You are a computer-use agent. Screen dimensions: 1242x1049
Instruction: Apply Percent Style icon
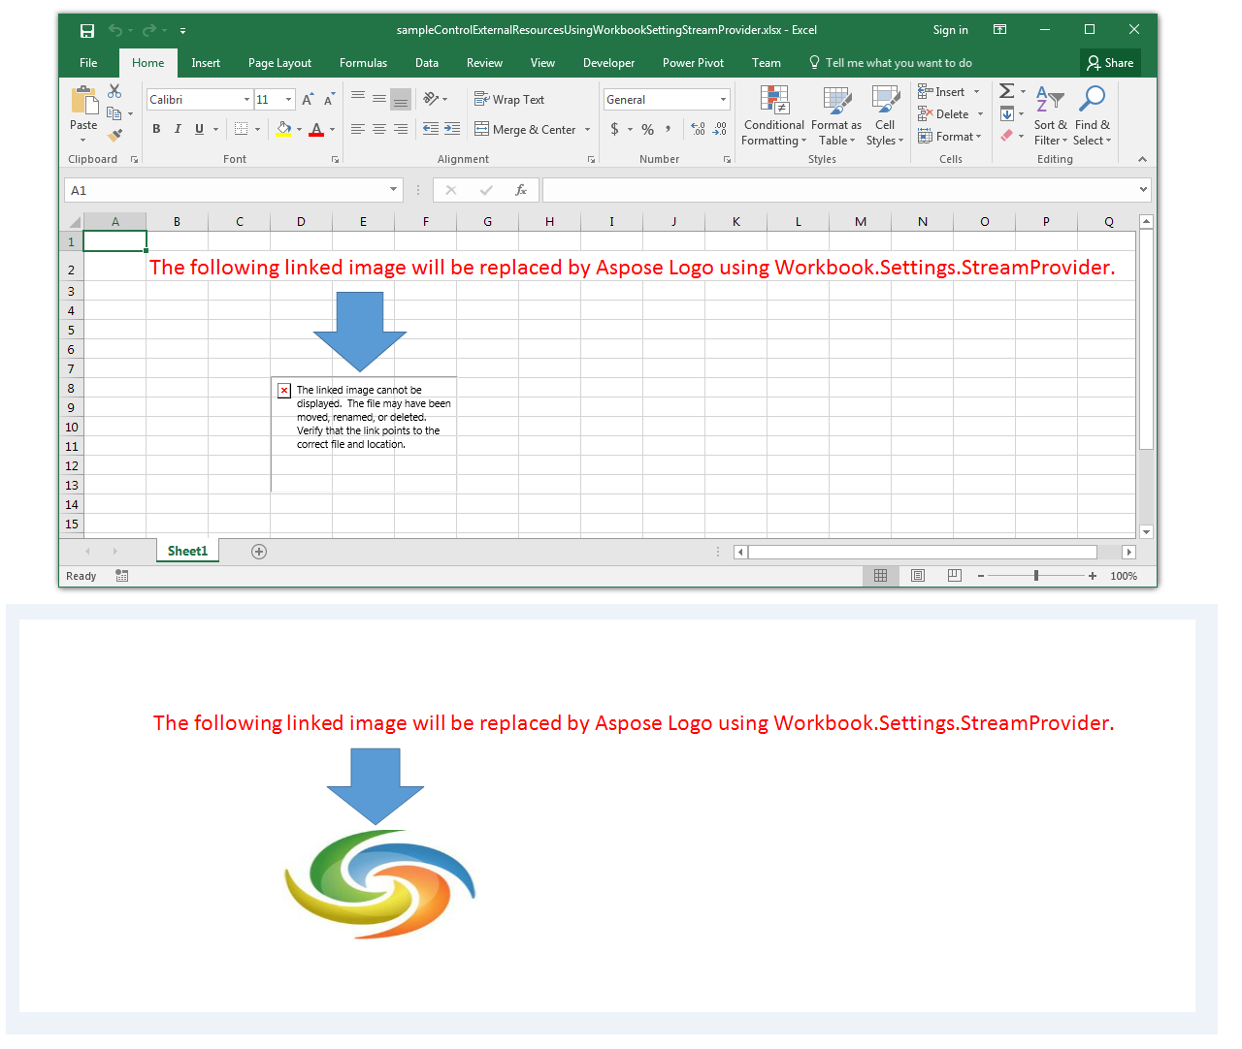pyautogui.click(x=647, y=129)
